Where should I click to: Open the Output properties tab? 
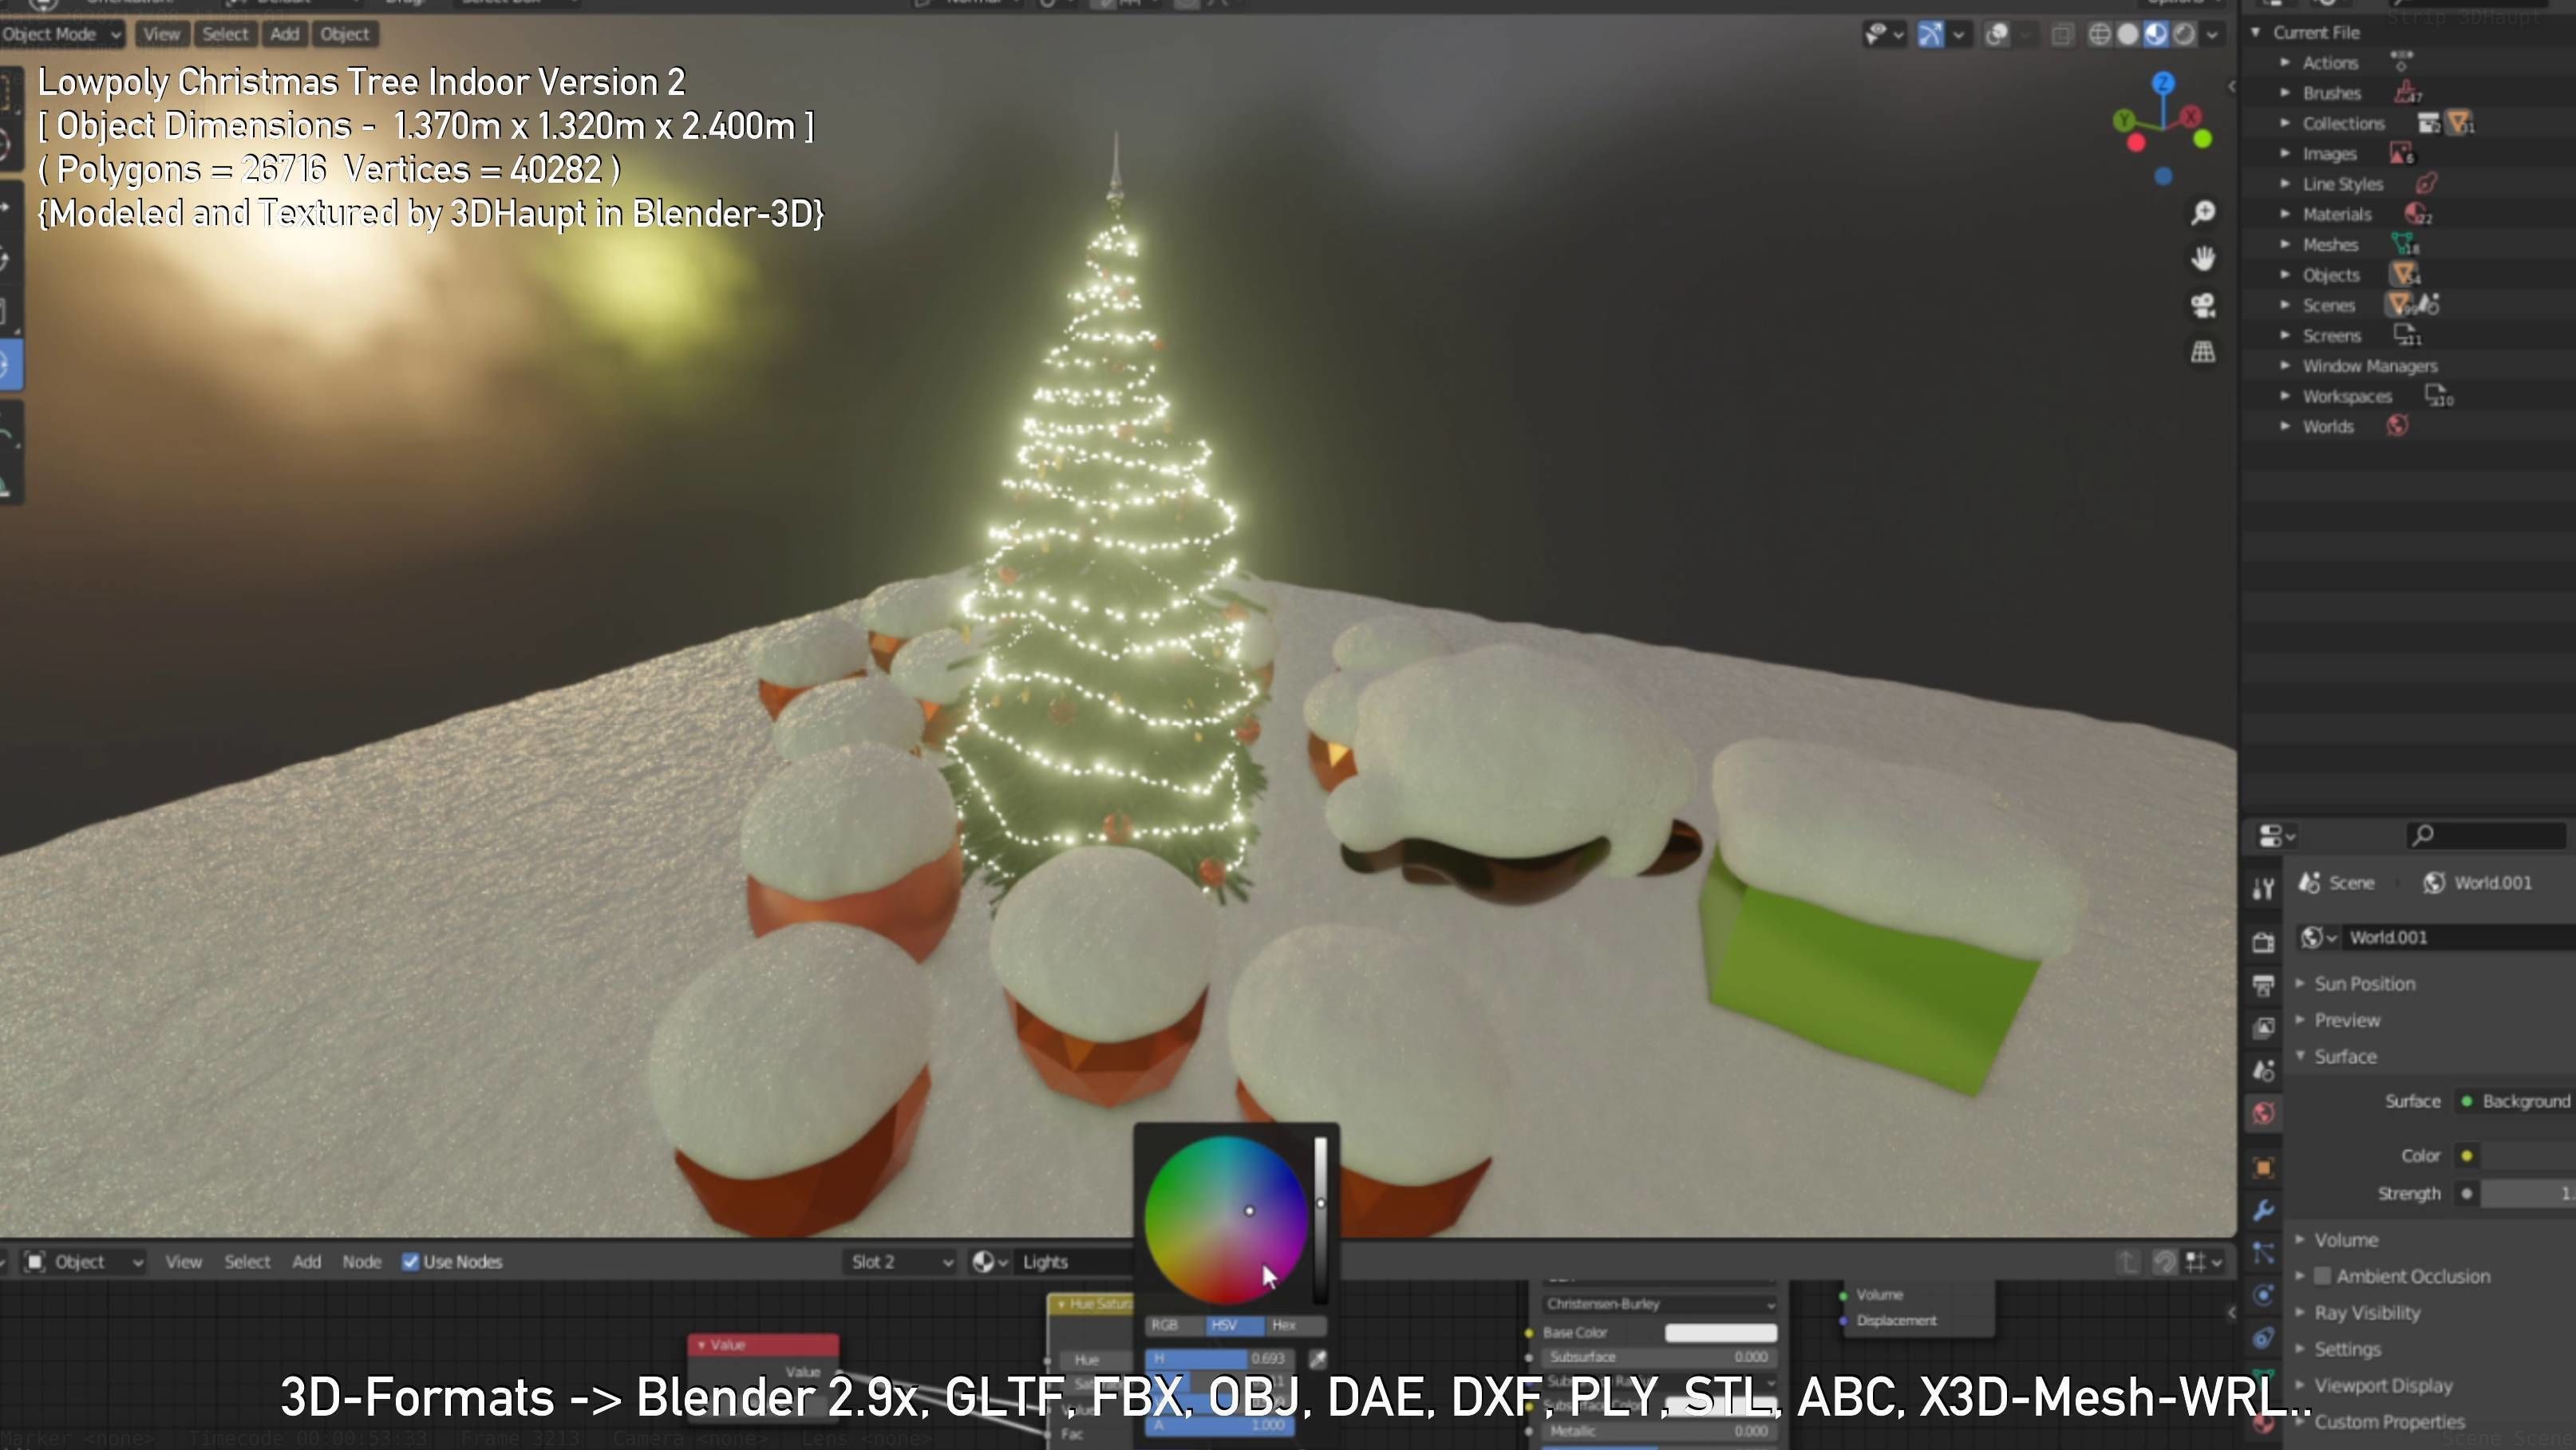[2264, 985]
